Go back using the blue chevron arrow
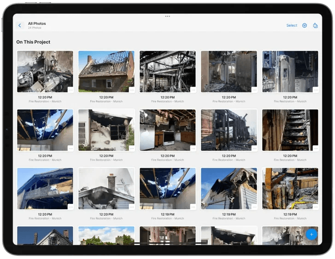The width and height of the screenshot is (335, 259). click(x=20, y=26)
